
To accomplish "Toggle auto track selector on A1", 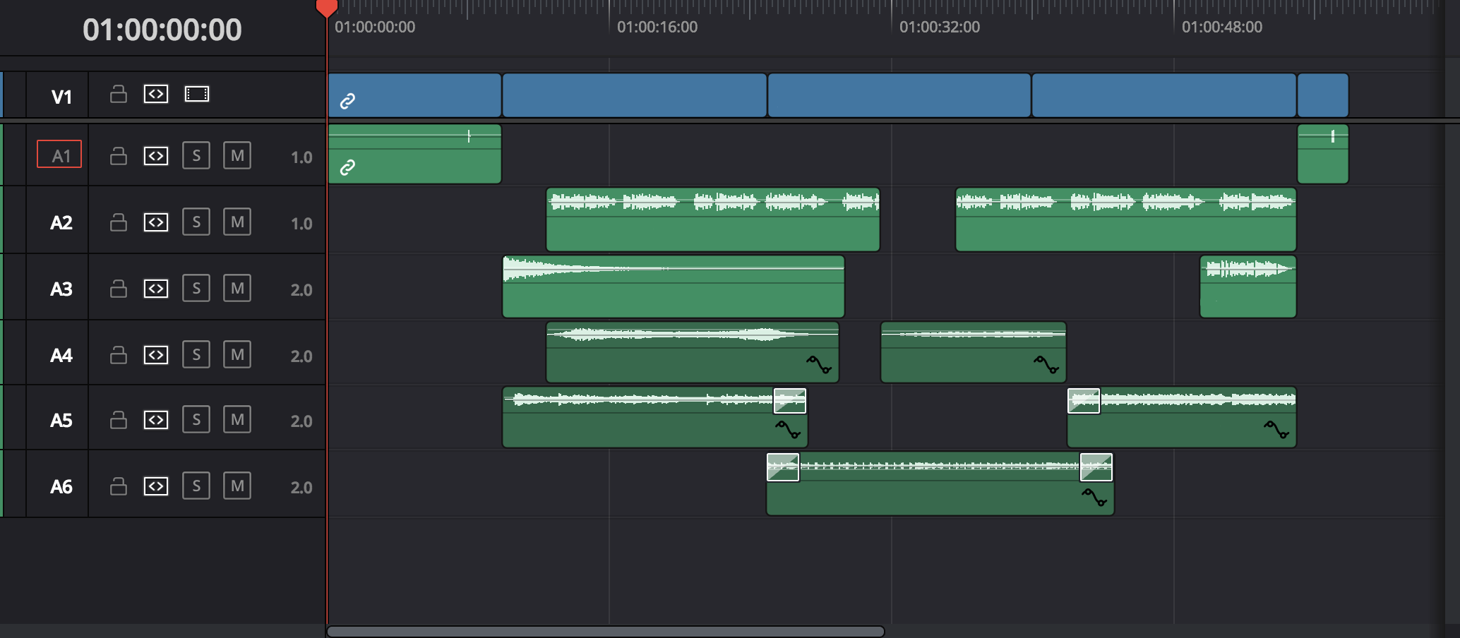I will 156,156.
